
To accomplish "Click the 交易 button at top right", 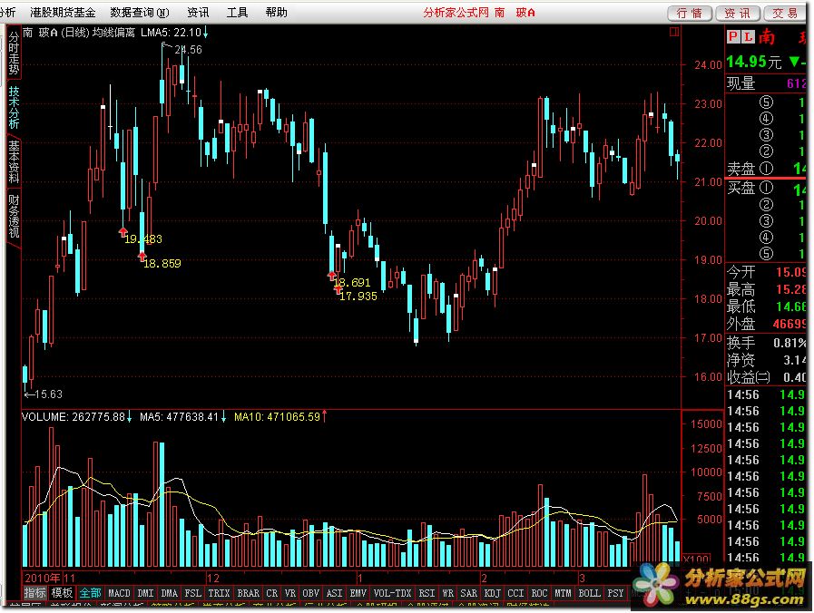I will 785,13.
